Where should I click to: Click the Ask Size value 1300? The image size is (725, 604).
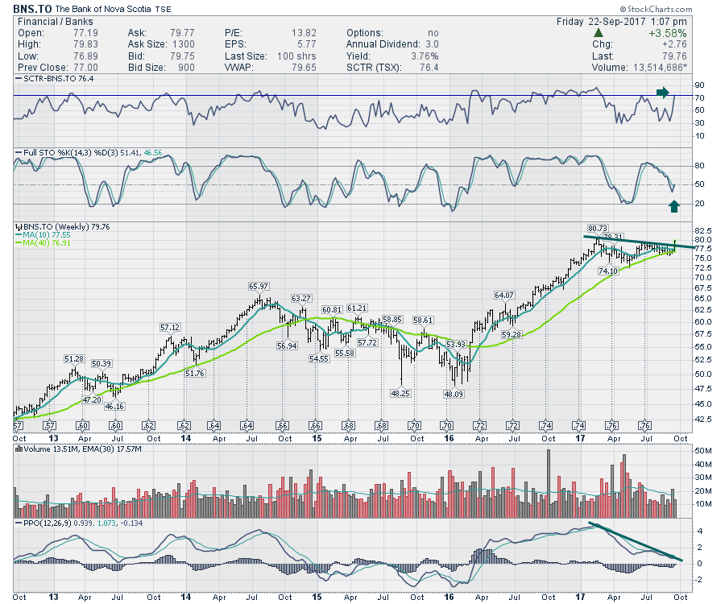point(183,44)
